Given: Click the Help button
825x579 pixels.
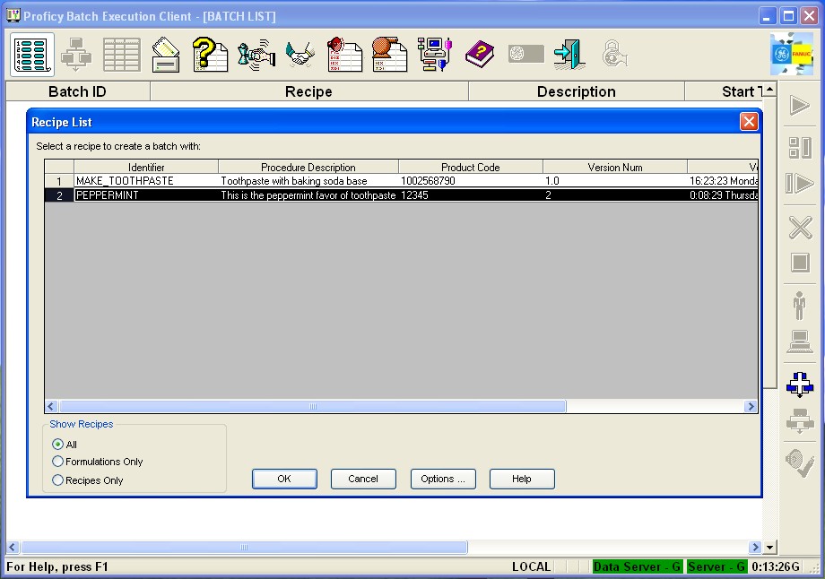Looking at the screenshot, I should tap(522, 480).
